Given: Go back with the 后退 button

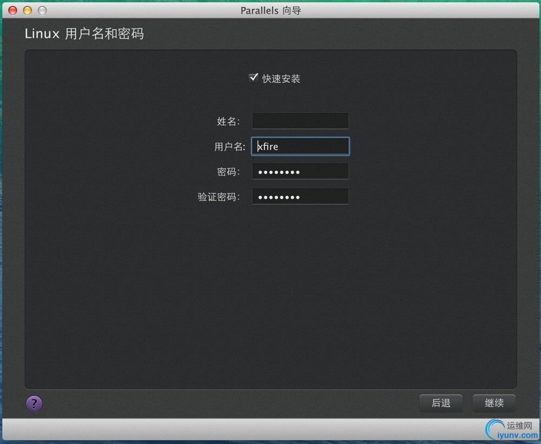Looking at the screenshot, I should 441,403.
